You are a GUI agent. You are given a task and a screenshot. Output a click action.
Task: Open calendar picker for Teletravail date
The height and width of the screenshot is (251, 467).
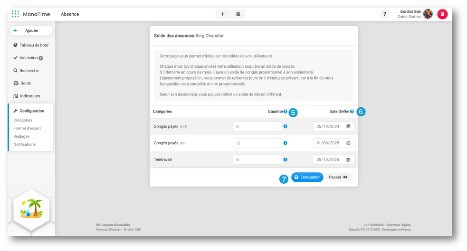348,160
